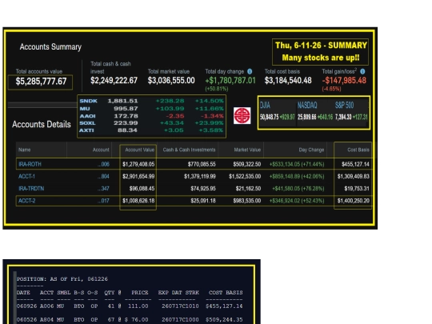Click total cost basis $3,184,540.48
The image size is (432, 324).
coord(288,81)
